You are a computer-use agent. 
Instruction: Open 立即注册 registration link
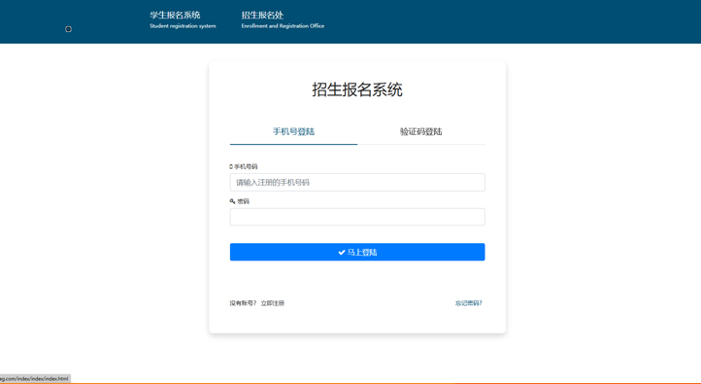272,303
